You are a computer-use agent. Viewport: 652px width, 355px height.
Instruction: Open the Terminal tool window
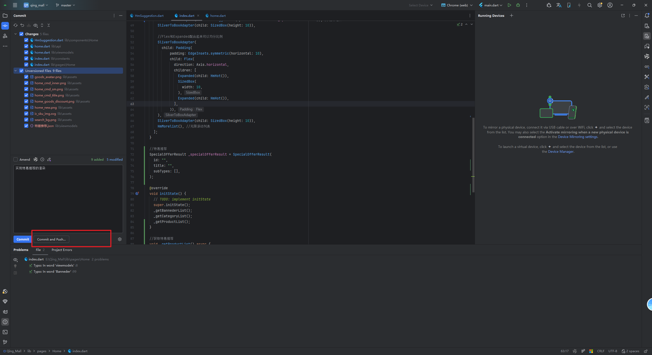click(x=5, y=332)
